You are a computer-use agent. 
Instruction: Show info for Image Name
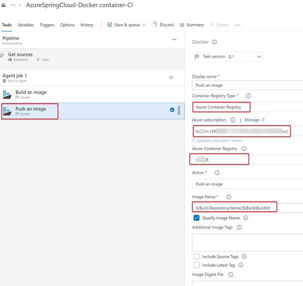pyautogui.click(x=229, y=197)
